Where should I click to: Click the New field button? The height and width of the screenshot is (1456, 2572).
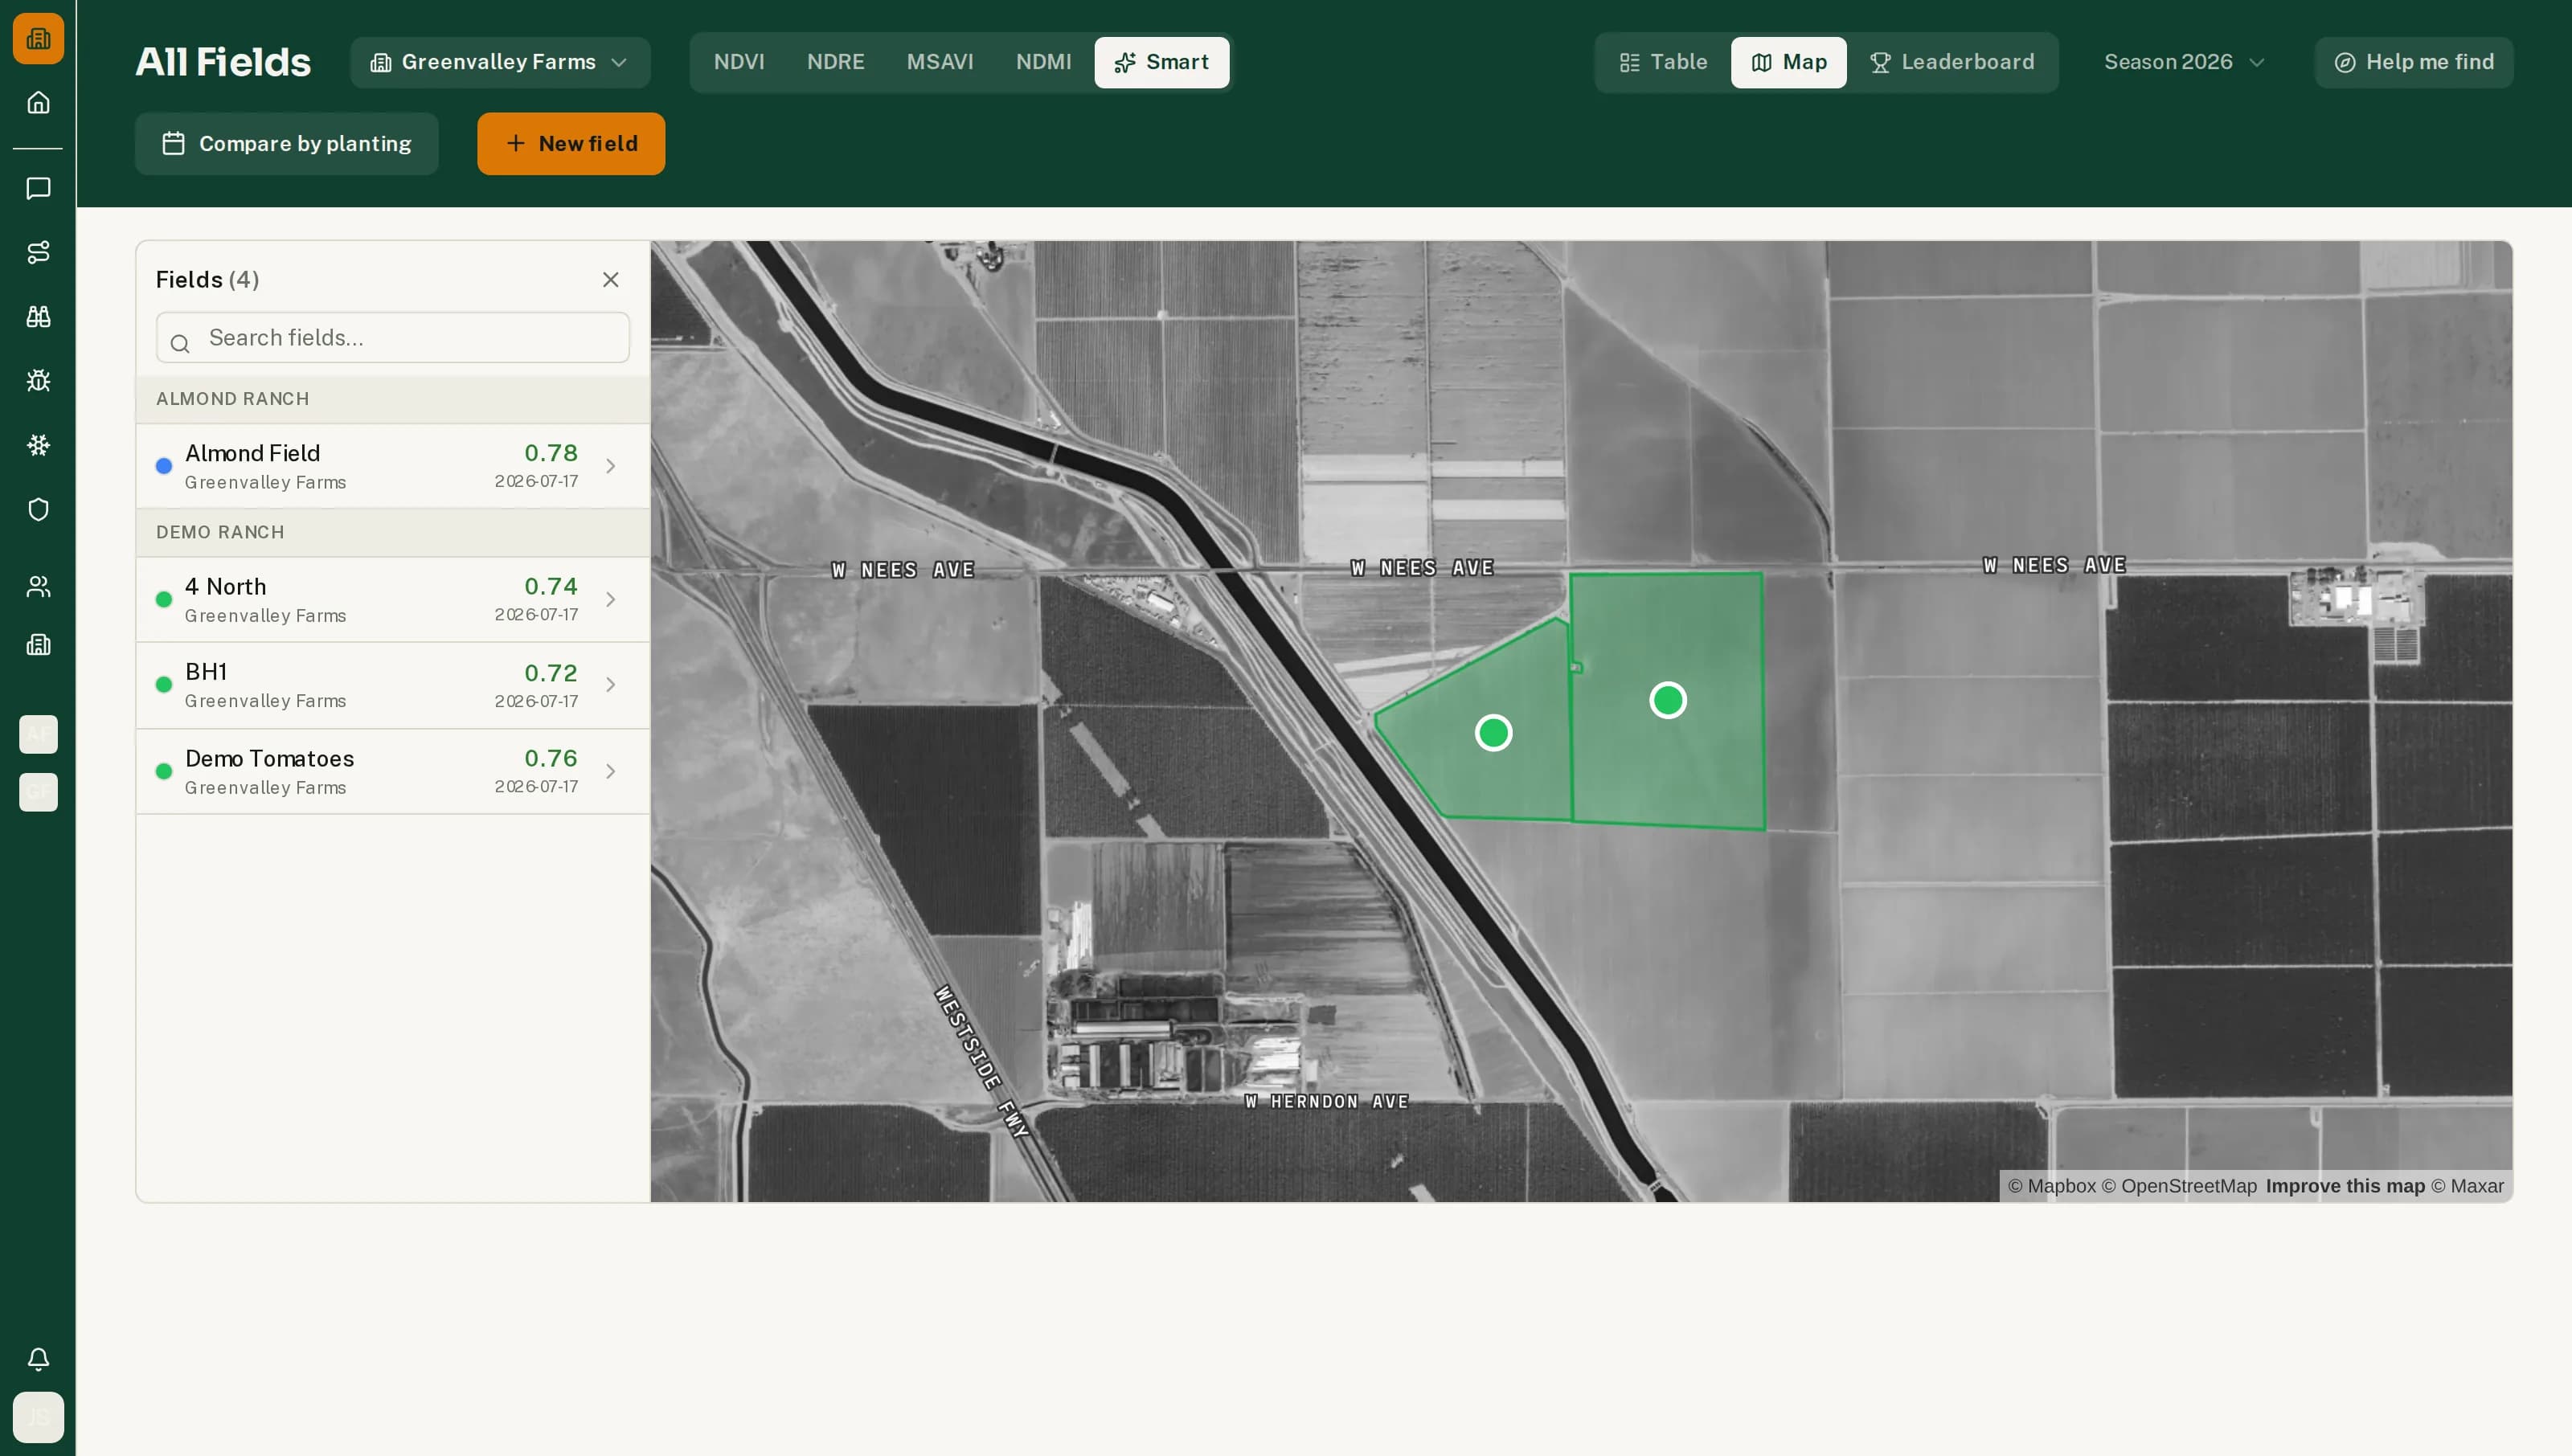coord(571,144)
